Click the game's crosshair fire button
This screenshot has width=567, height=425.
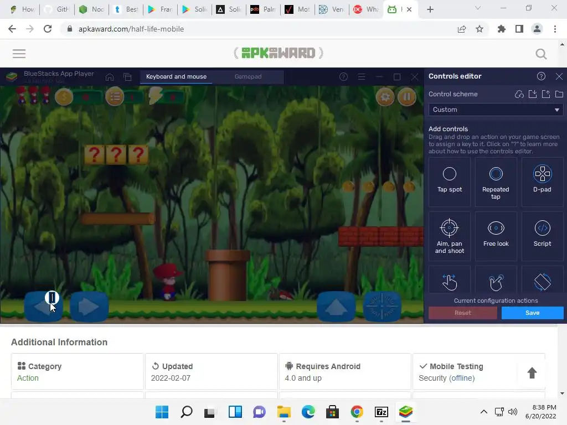tap(382, 307)
